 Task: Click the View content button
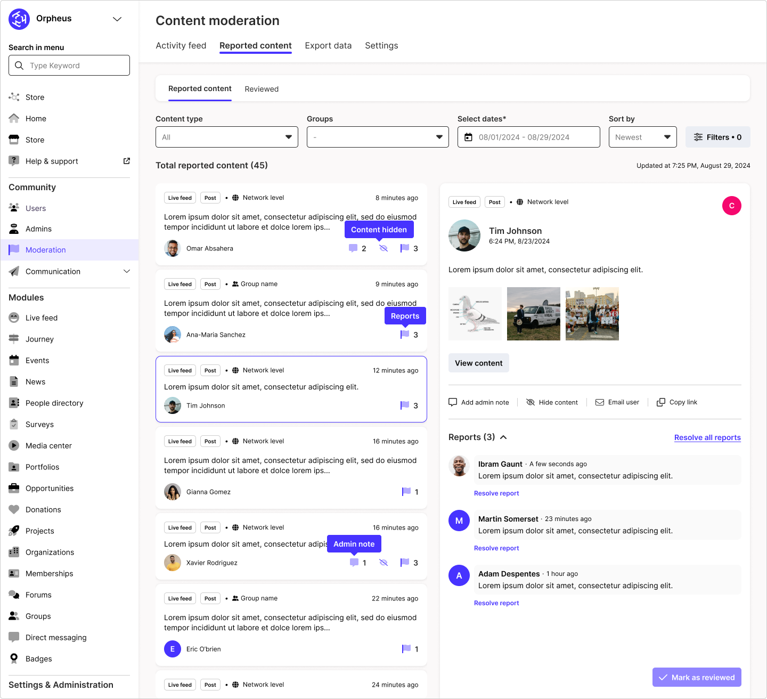479,363
